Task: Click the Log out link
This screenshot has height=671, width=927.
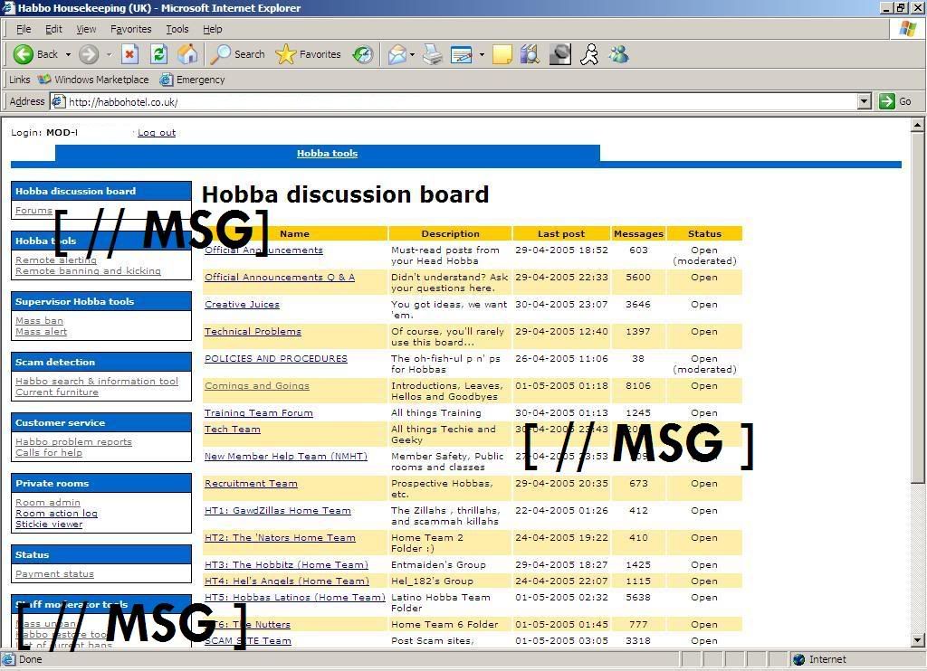Action: pyautogui.click(x=157, y=132)
